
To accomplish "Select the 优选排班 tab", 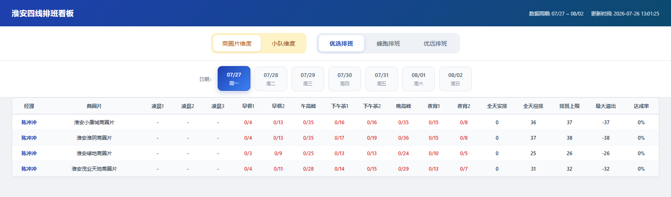I will [341, 43].
